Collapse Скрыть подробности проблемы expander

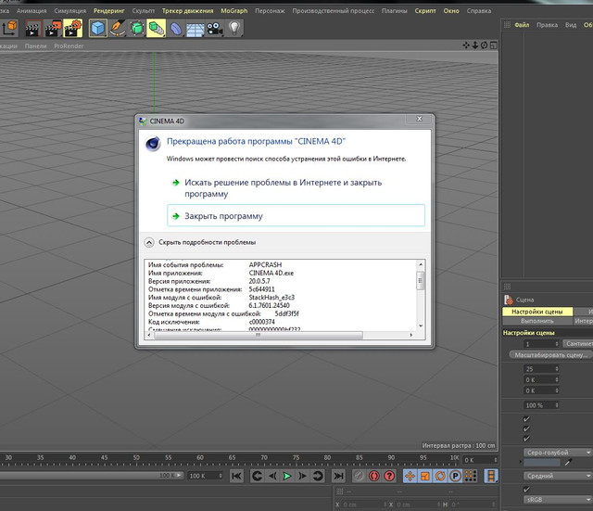click(149, 242)
